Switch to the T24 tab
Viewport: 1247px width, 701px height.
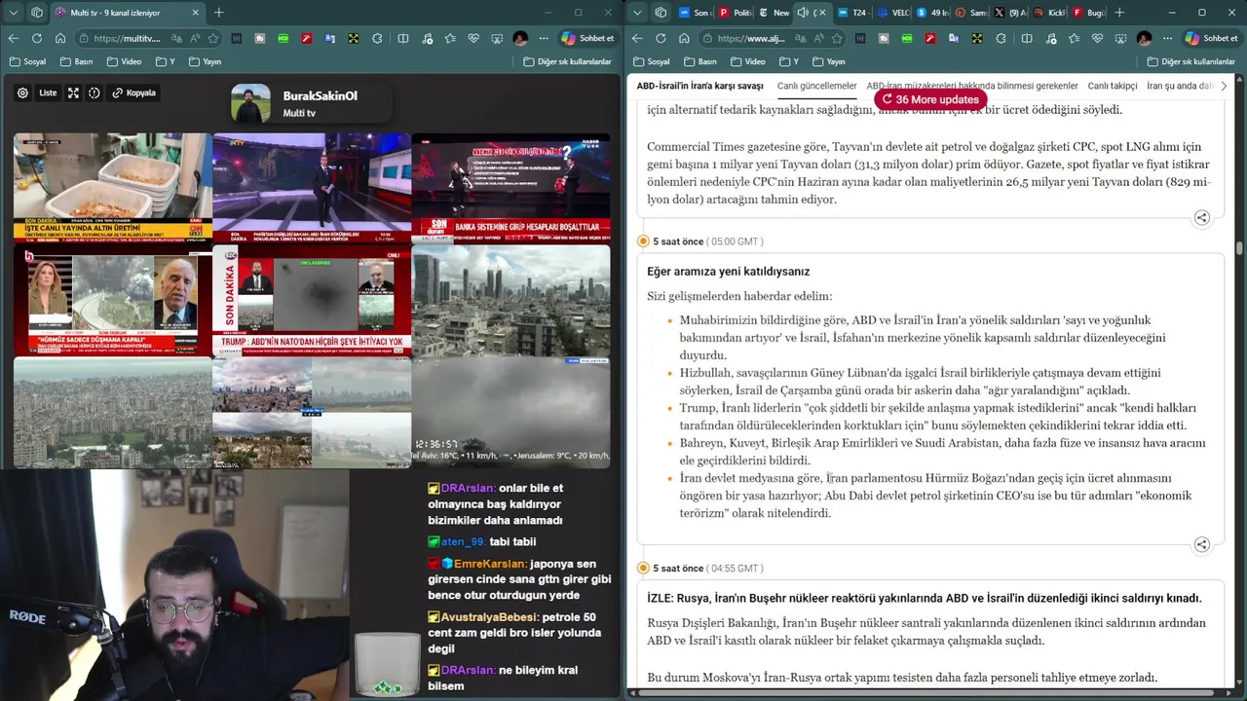point(852,13)
